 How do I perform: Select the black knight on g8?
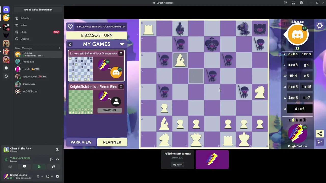(244, 29)
